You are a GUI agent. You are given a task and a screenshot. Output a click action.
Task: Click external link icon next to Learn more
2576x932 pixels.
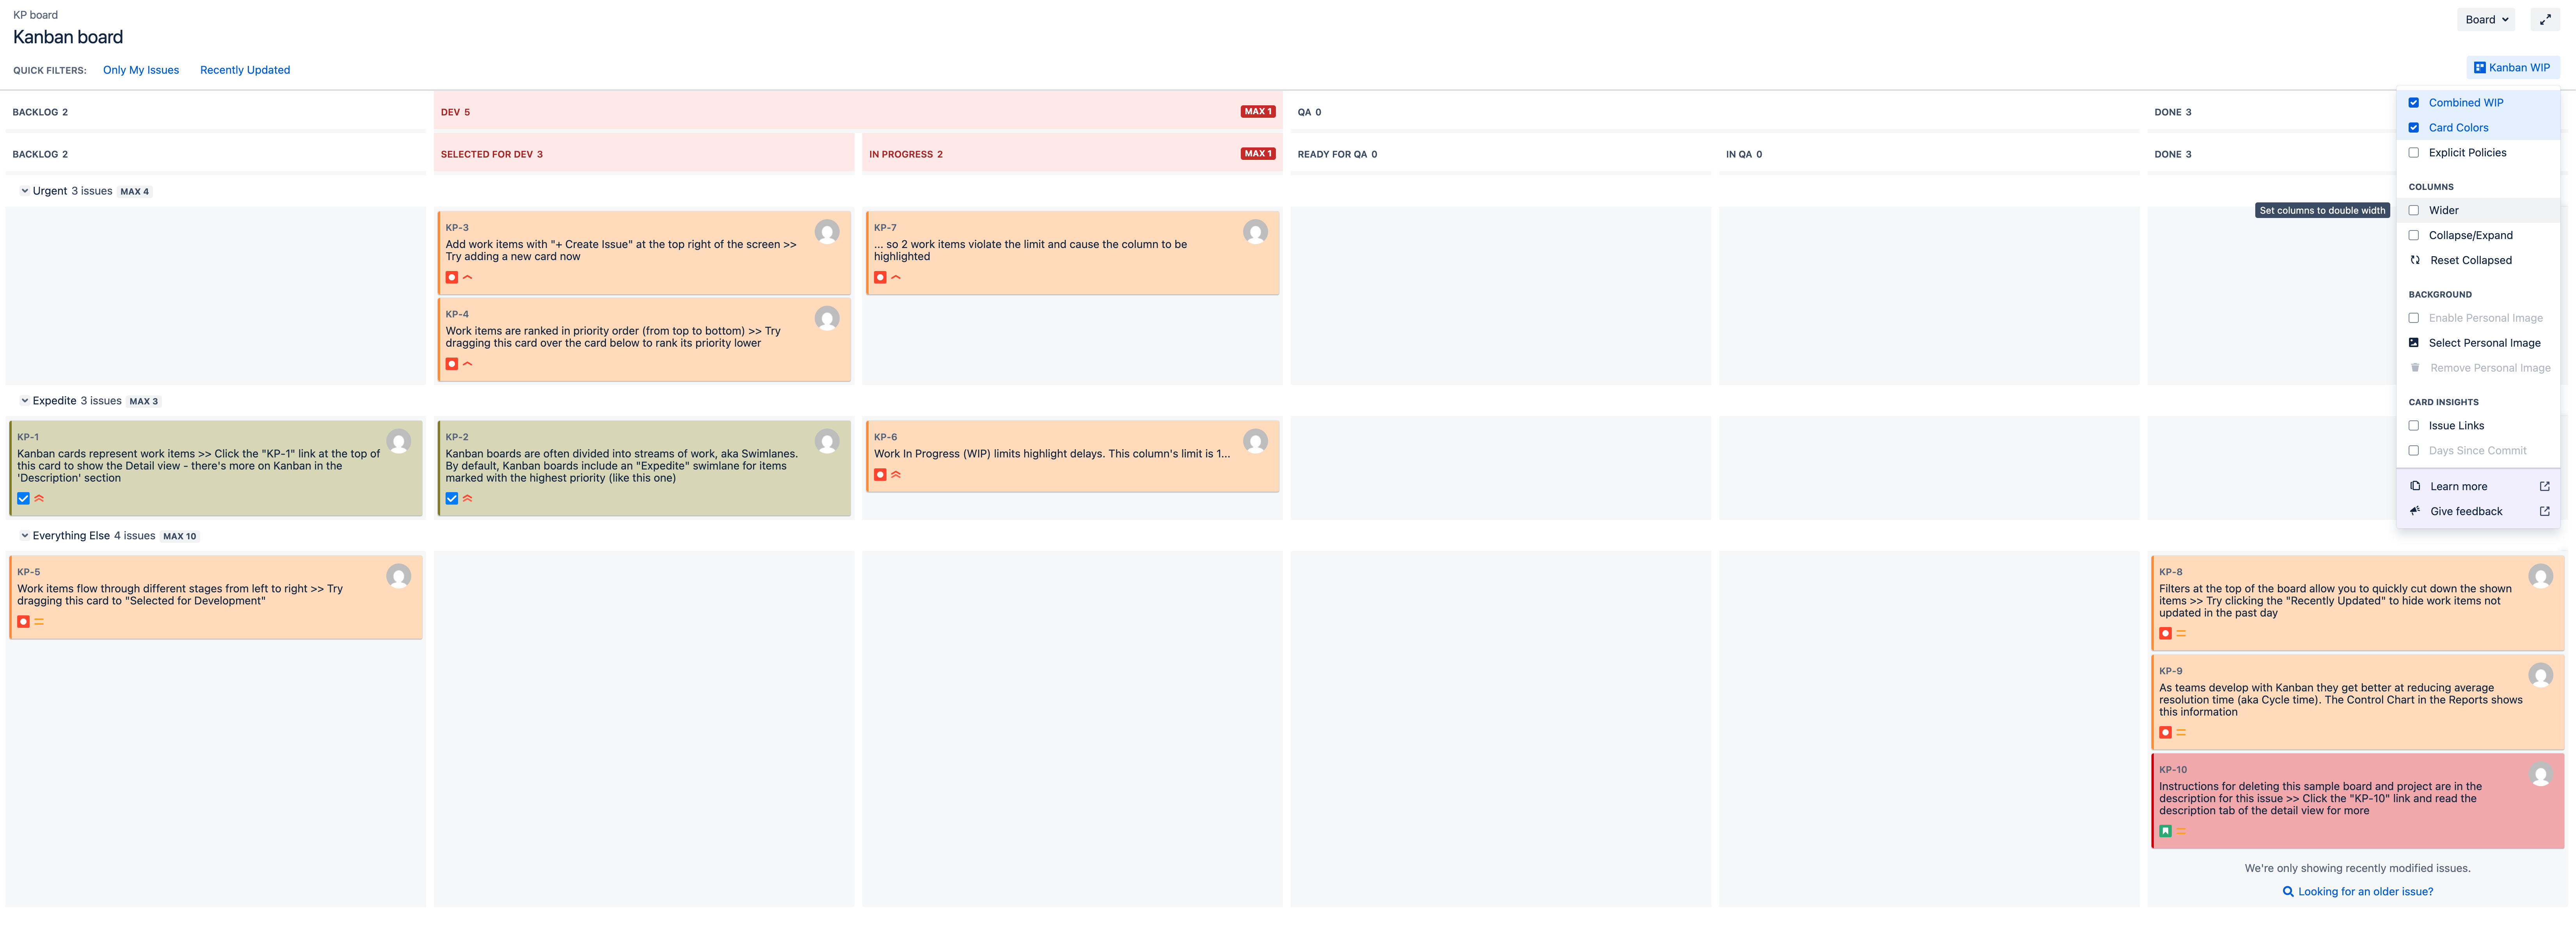[x=2544, y=487]
